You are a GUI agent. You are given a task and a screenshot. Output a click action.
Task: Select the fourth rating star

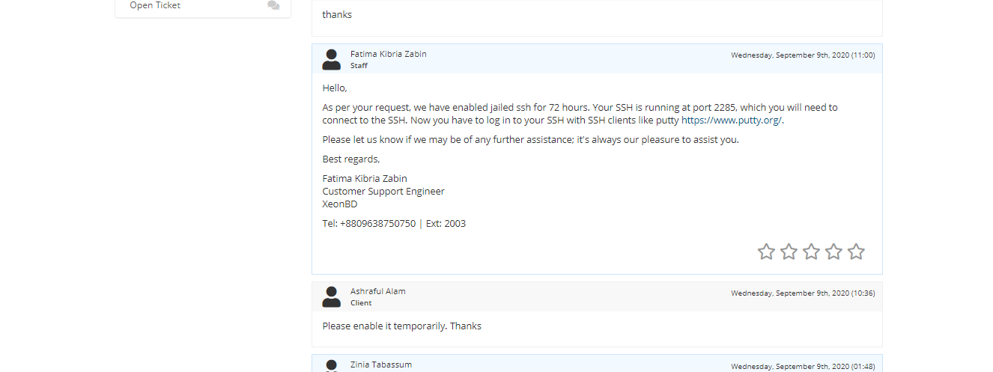[x=833, y=251]
